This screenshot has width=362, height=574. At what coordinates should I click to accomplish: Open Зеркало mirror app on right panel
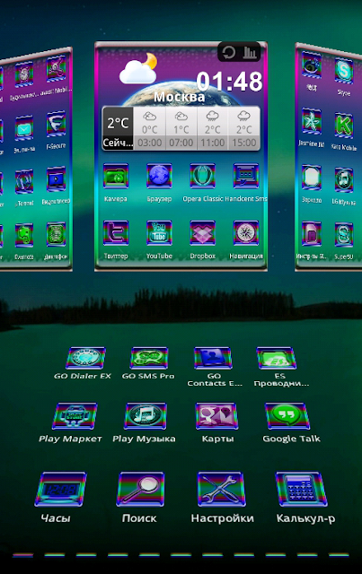(x=312, y=178)
